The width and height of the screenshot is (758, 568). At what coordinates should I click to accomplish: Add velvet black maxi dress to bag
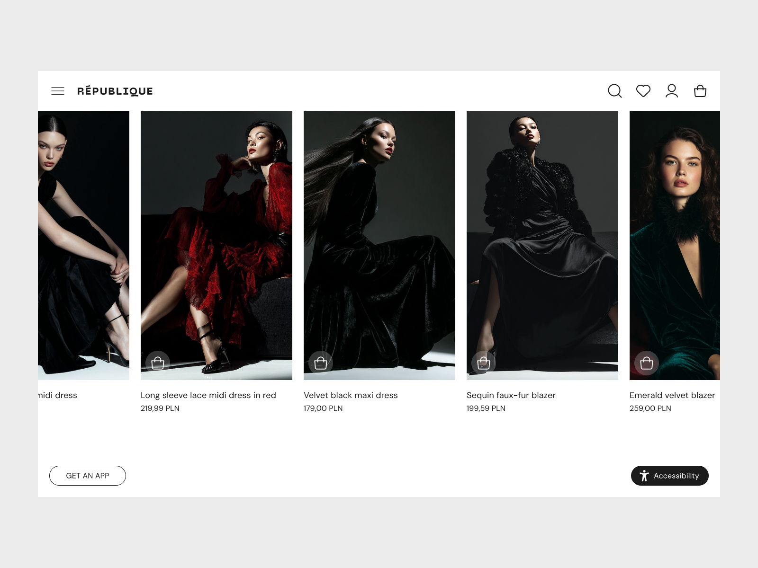[x=321, y=363]
